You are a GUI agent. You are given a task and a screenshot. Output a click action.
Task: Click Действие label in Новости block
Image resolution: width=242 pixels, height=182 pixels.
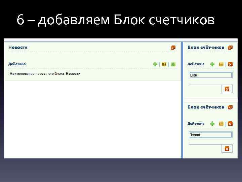[17, 64]
